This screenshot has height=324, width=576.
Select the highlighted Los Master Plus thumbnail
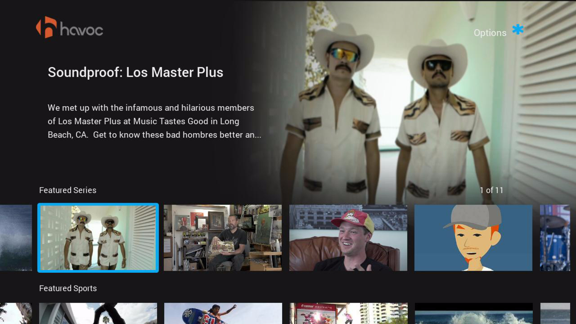[98, 238]
